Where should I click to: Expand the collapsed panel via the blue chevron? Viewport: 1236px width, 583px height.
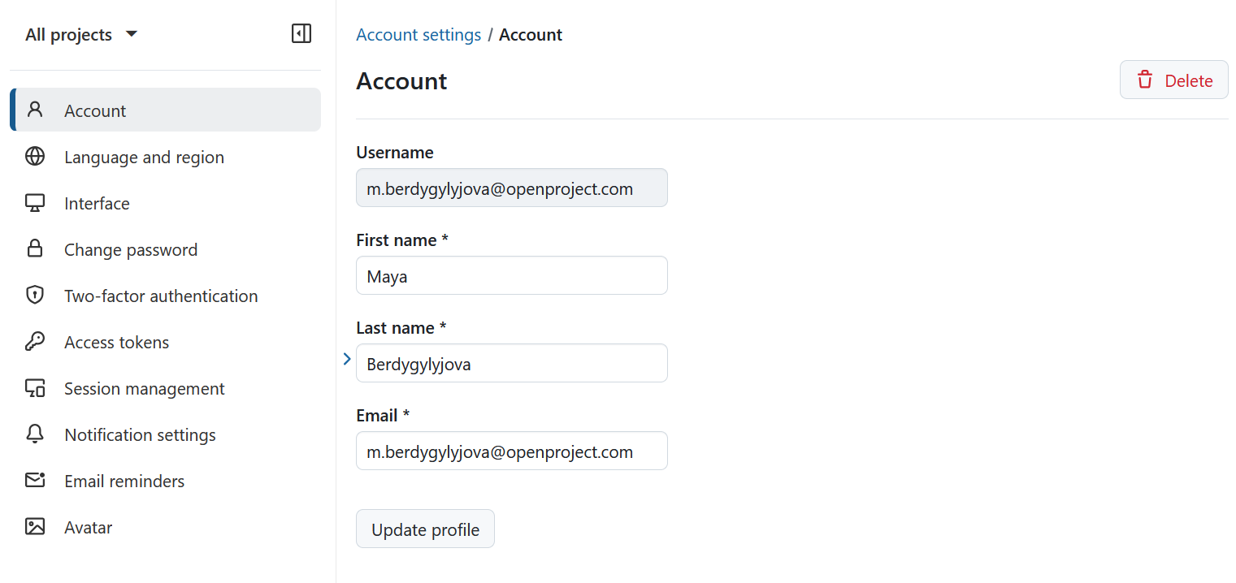click(347, 358)
